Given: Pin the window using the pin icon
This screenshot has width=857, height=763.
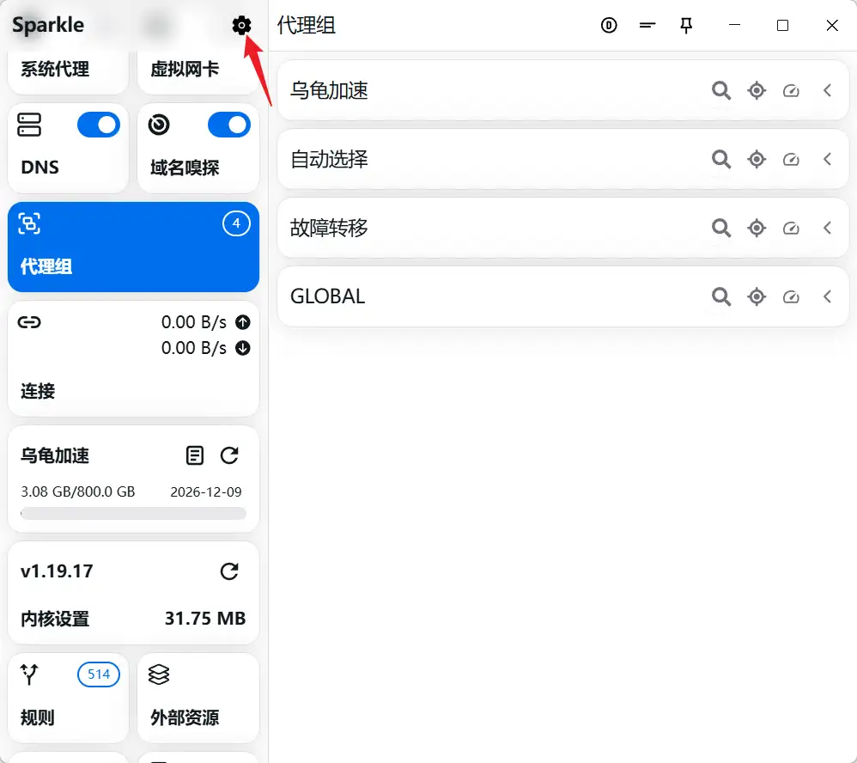Looking at the screenshot, I should [686, 25].
